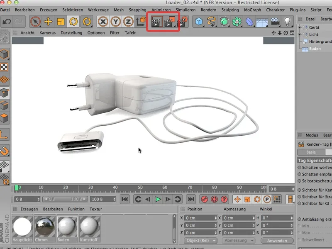This screenshot has height=249, width=332.
Task: Enable Schatten empfangen option
Action: (x=299, y=174)
